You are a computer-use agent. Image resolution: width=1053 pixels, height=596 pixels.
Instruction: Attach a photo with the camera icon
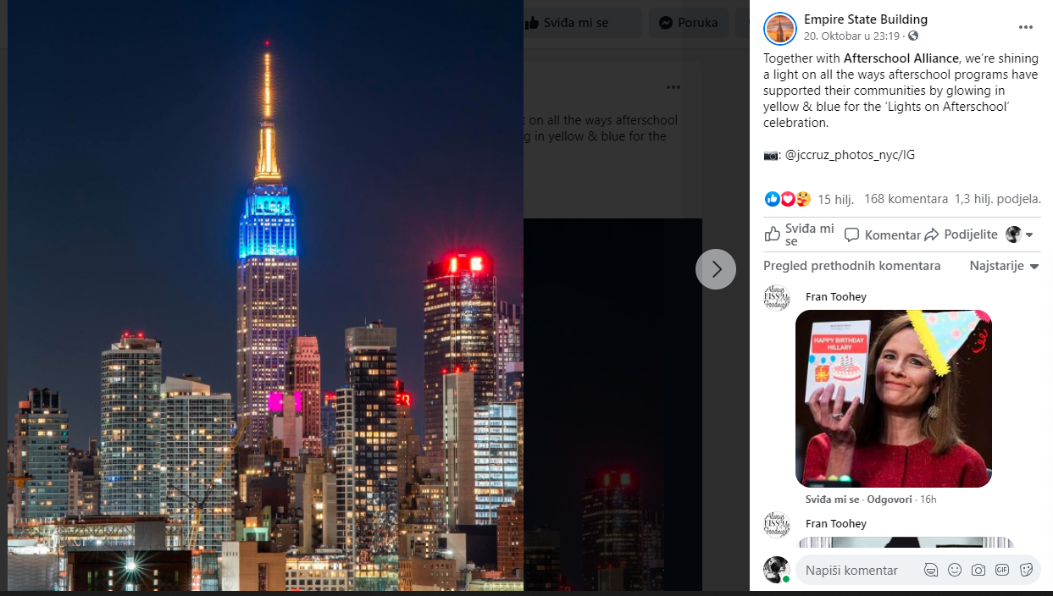[x=978, y=570]
